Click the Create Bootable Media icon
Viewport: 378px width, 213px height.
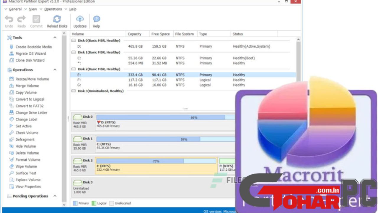(12, 47)
